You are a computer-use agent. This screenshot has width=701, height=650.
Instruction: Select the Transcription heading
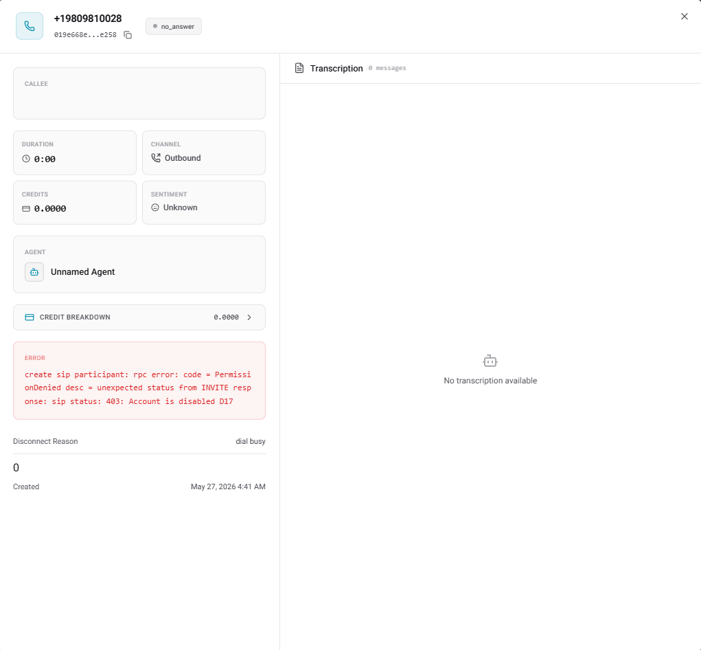pos(336,69)
